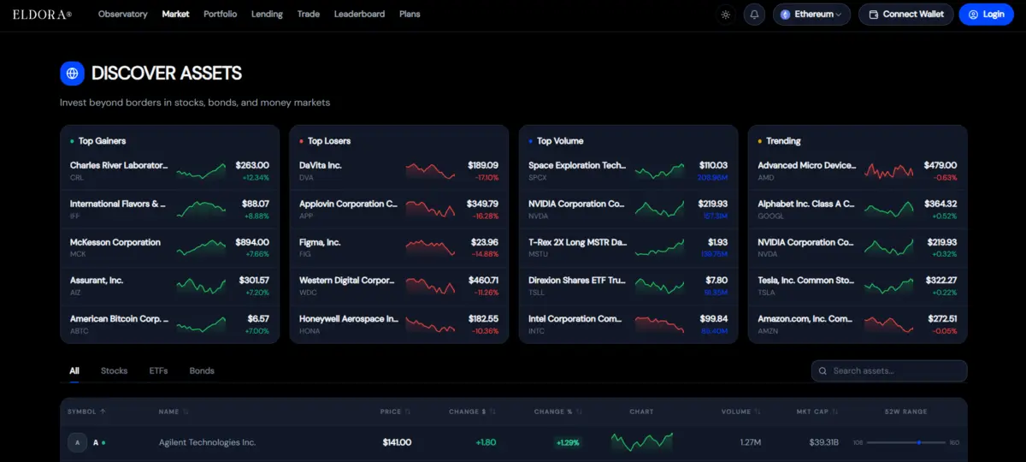Click the AMD sparkline chart in Trending

click(888, 171)
